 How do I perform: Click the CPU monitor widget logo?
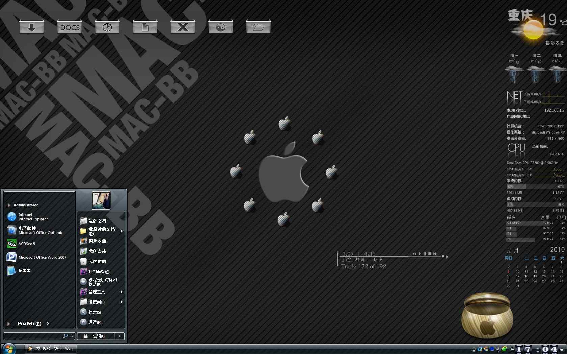516,150
